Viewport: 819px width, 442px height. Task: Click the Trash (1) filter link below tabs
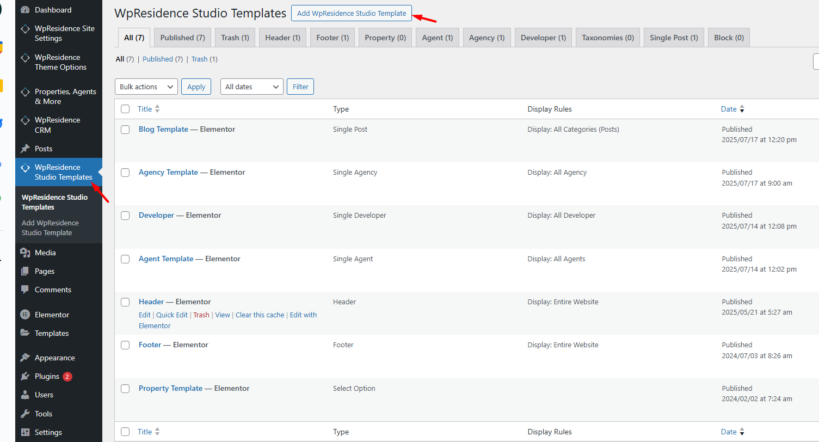[204, 59]
